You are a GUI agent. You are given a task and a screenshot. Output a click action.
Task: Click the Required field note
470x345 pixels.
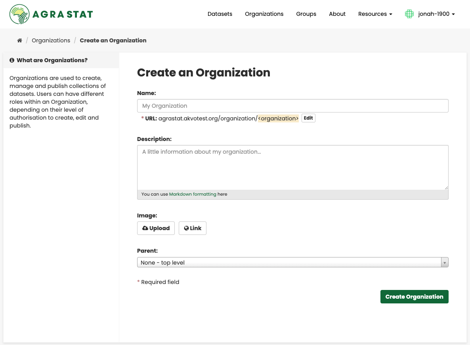point(158,282)
